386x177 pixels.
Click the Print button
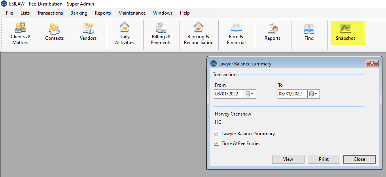[324, 159]
